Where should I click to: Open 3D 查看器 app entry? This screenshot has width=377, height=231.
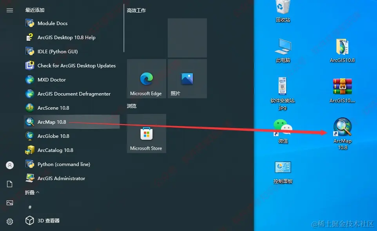(72, 220)
